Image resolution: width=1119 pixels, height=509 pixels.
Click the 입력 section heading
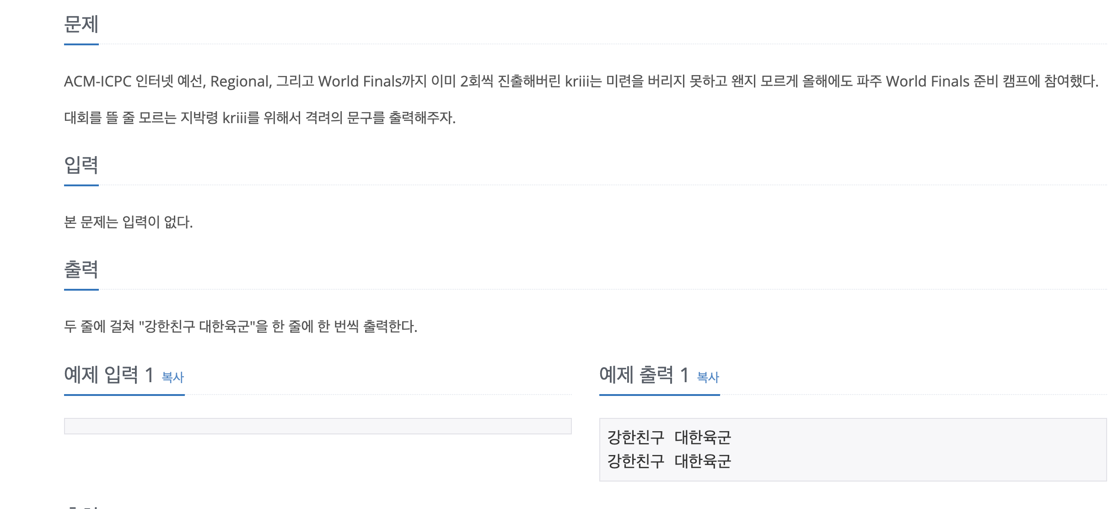click(81, 165)
